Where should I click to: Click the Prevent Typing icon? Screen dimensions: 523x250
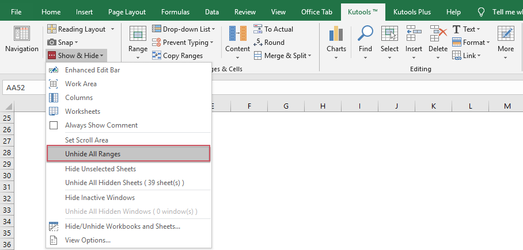point(157,43)
